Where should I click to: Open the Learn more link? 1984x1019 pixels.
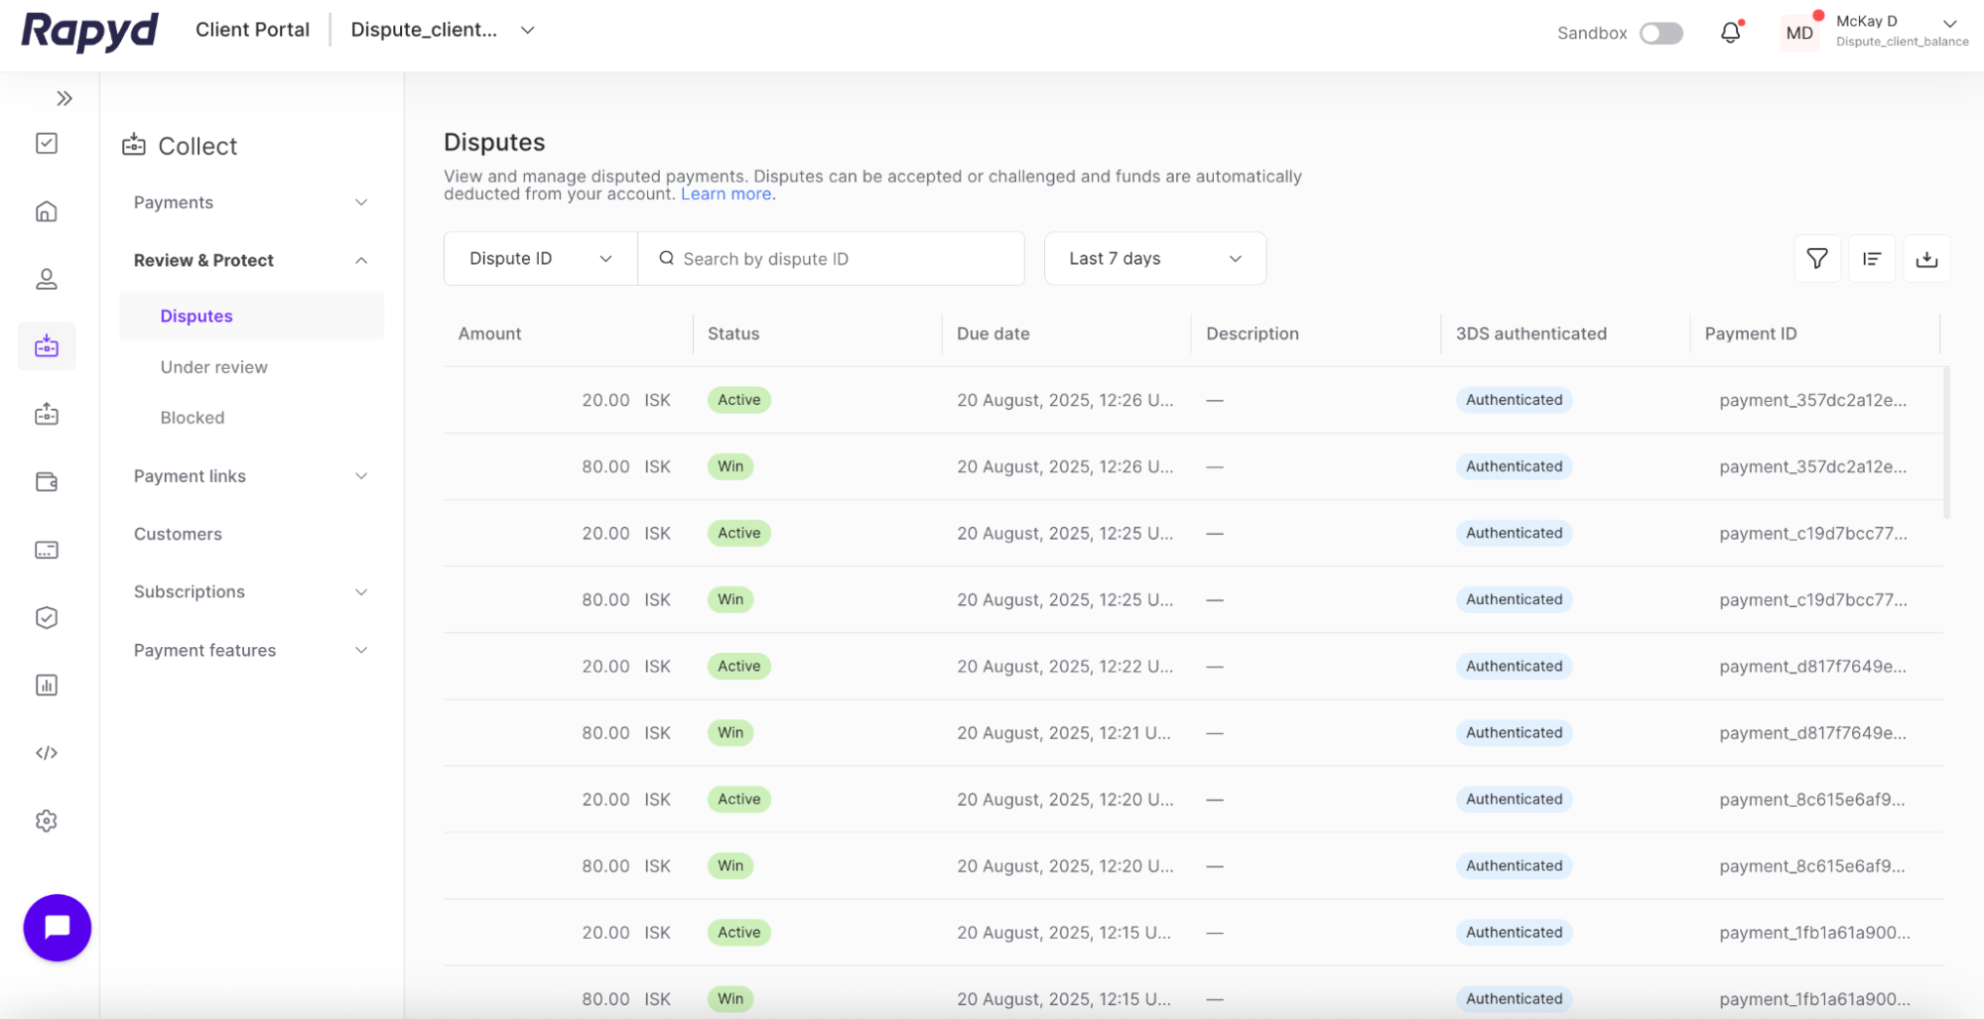pyautogui.click(x=726, y=193)
